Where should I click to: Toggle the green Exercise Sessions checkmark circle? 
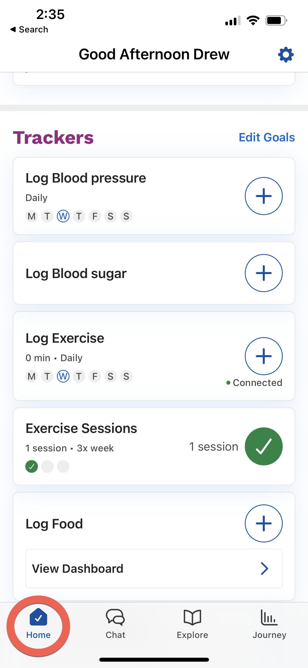click(264, 446)
